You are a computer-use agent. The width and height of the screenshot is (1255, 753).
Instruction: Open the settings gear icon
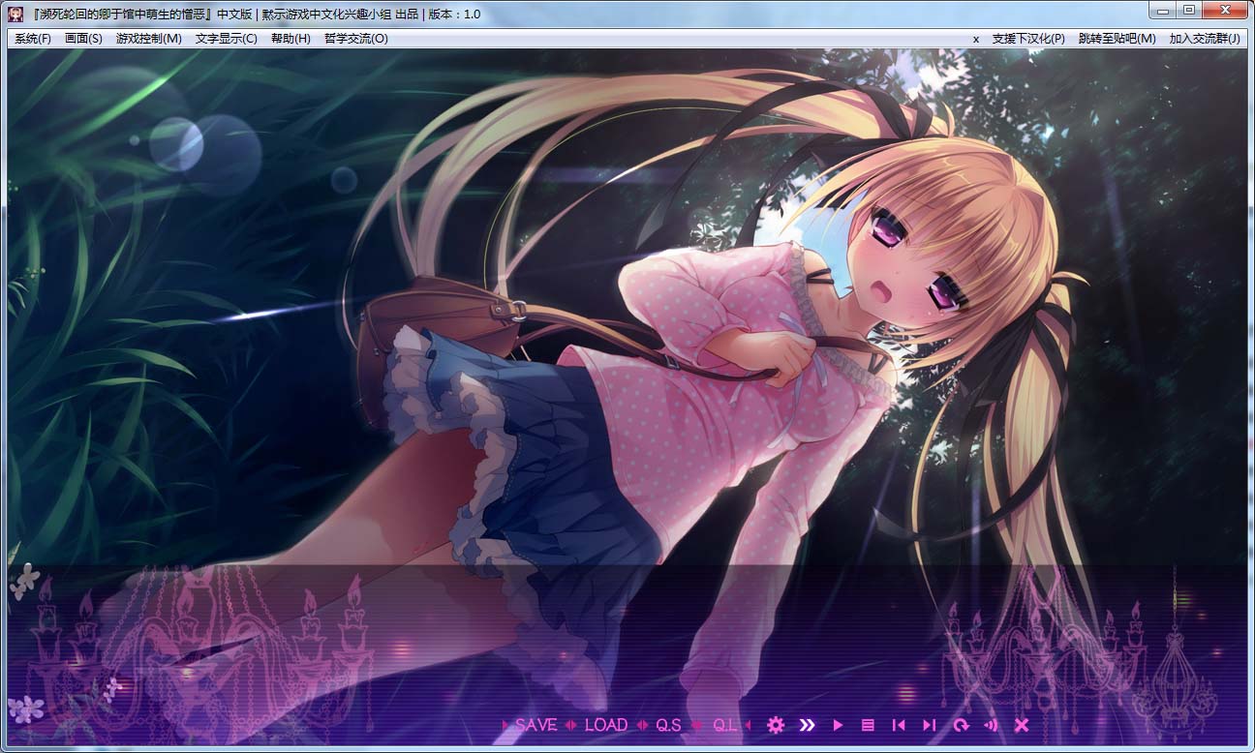[x=776, y=725]
